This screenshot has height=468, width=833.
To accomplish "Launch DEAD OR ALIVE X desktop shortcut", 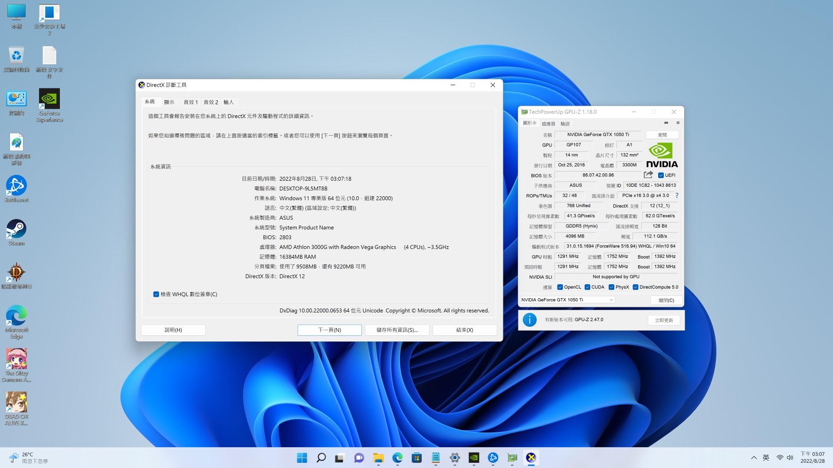I will (x=16, y=409).
